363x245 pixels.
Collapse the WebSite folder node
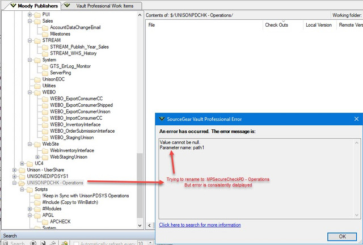29,144
